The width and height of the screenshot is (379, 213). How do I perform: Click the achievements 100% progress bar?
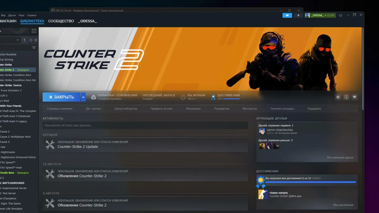(311, 182)
